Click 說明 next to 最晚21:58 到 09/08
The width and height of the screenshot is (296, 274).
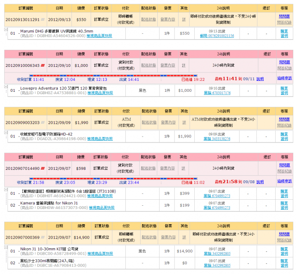click(x=260, y=182)
